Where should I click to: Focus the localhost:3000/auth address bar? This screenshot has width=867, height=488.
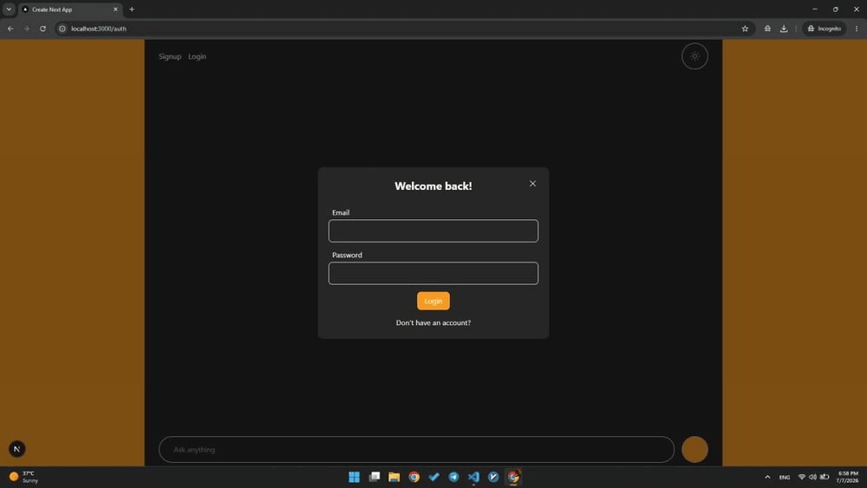tap(404, 29)
